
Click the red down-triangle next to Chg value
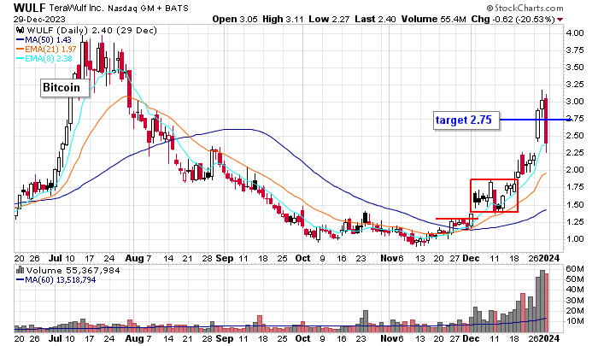tap(560, 20)
